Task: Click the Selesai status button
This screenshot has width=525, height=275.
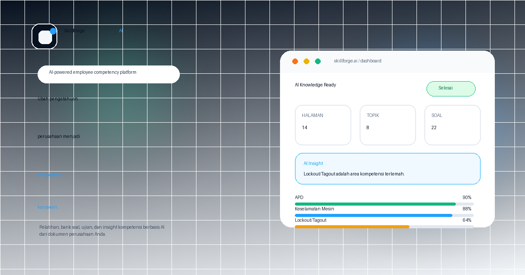Action: click(451, 89)
